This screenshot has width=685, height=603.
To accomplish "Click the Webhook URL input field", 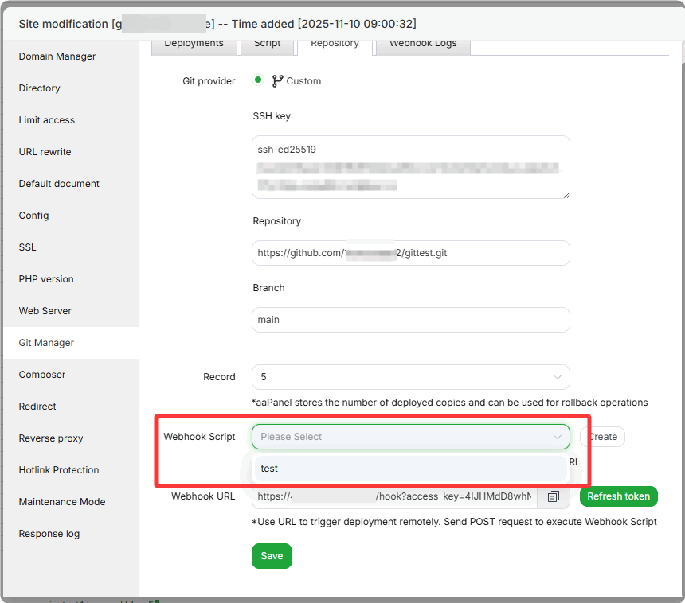I will click(394, 496).
